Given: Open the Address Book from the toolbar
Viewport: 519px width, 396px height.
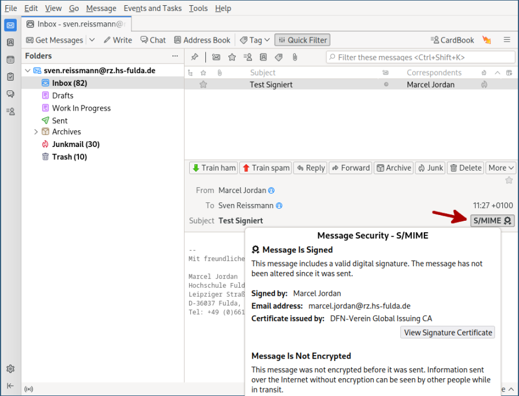Looking at the screenshot, I should (x=202, y=40).
